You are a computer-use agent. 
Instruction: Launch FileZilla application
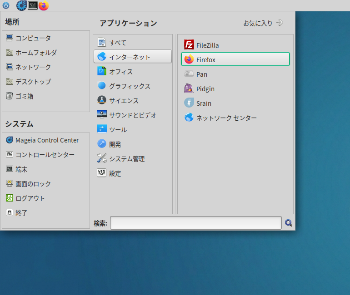coord(235,45)
